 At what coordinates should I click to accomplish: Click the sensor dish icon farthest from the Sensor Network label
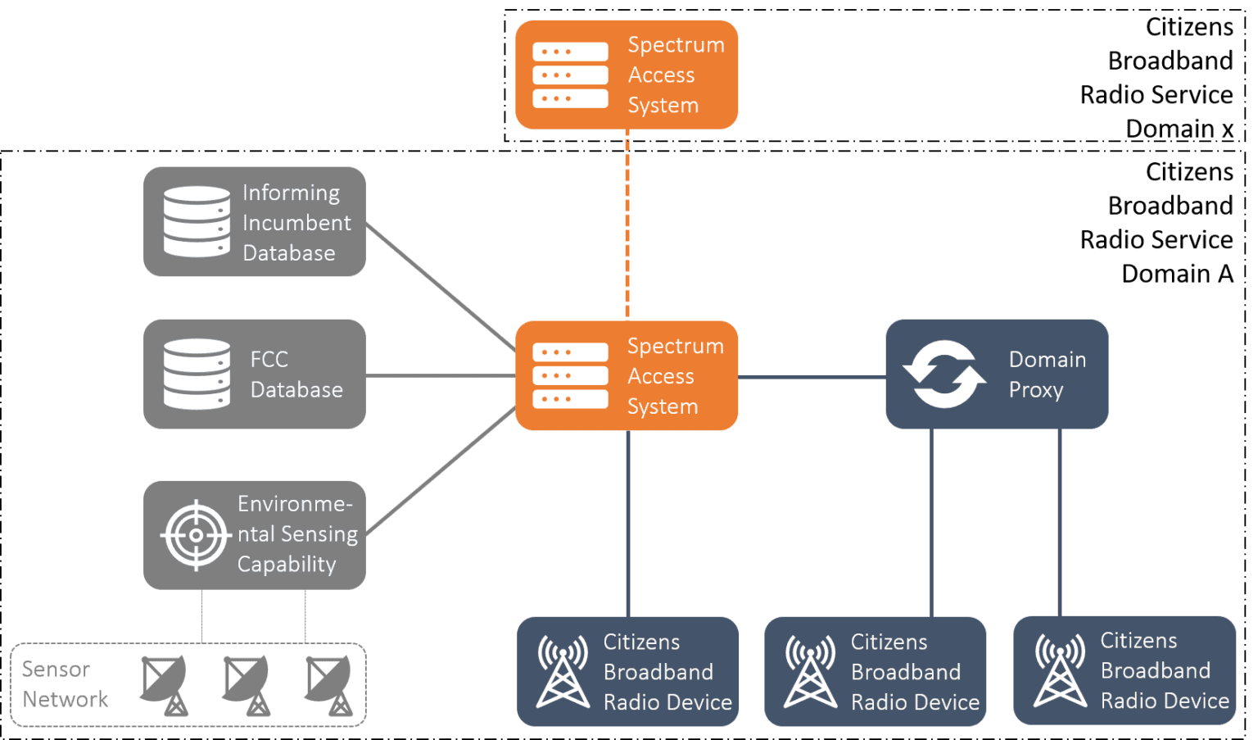click(328, 686)
